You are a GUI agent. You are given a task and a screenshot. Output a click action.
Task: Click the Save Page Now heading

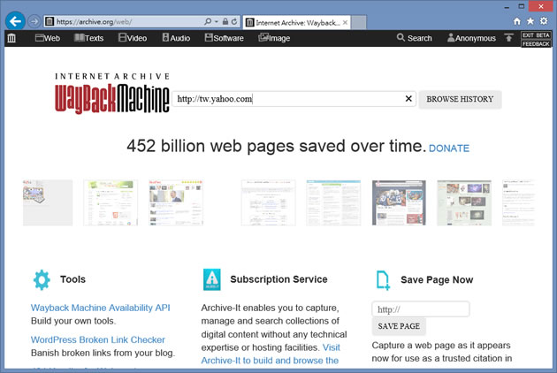click(x=437, y=280)
